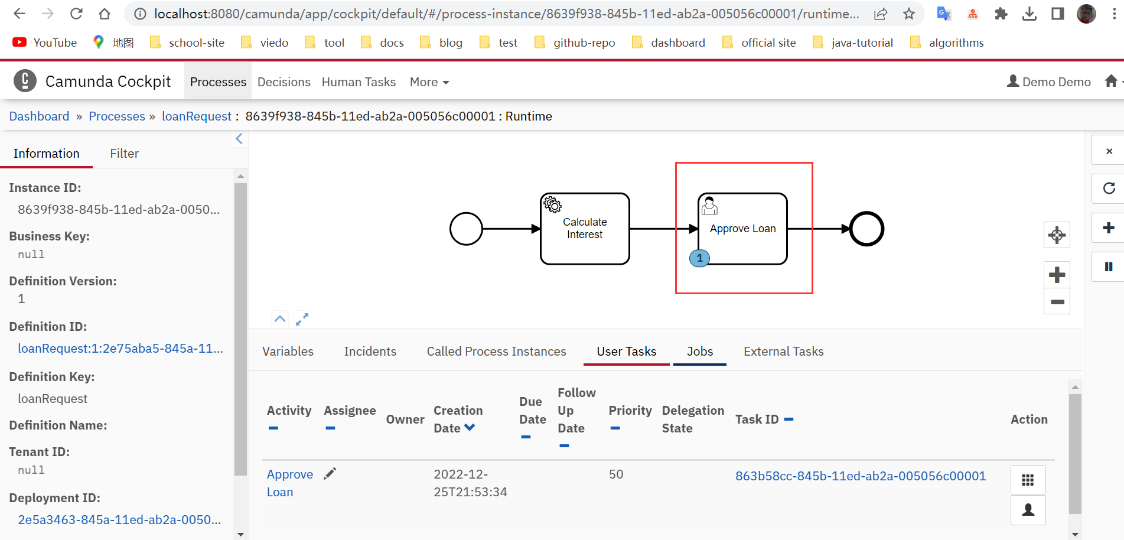The height and width of the screenshot is (540, 1124).
Task: Collapse the diagram panel with up chevron
Action: [x=280, y=319]
